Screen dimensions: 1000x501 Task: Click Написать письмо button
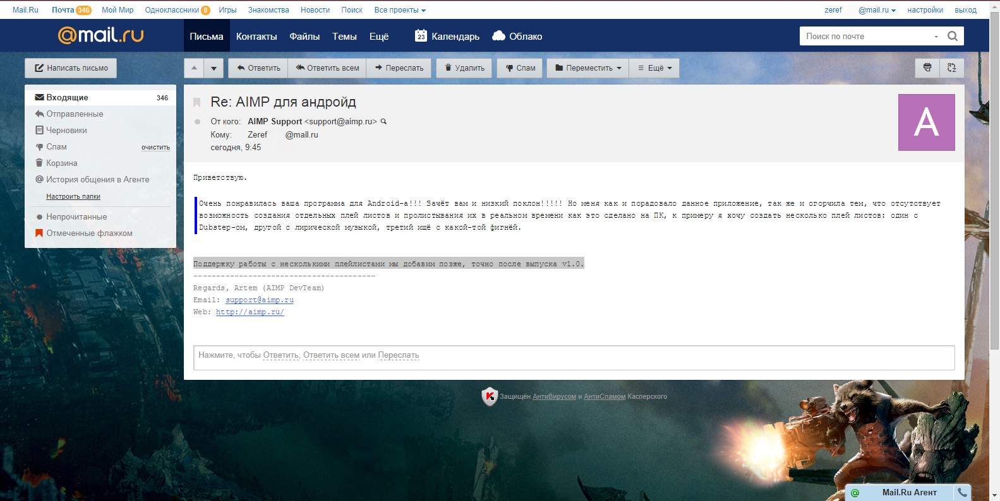point(71,68)
